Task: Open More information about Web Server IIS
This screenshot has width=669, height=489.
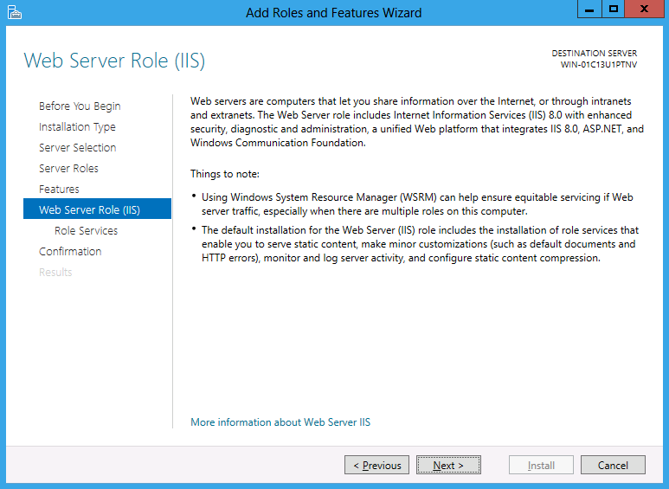Action: (280, 422)
